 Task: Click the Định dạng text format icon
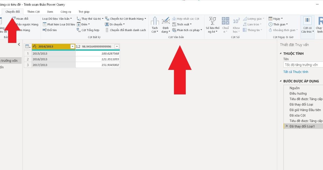(x=166, y=21)
